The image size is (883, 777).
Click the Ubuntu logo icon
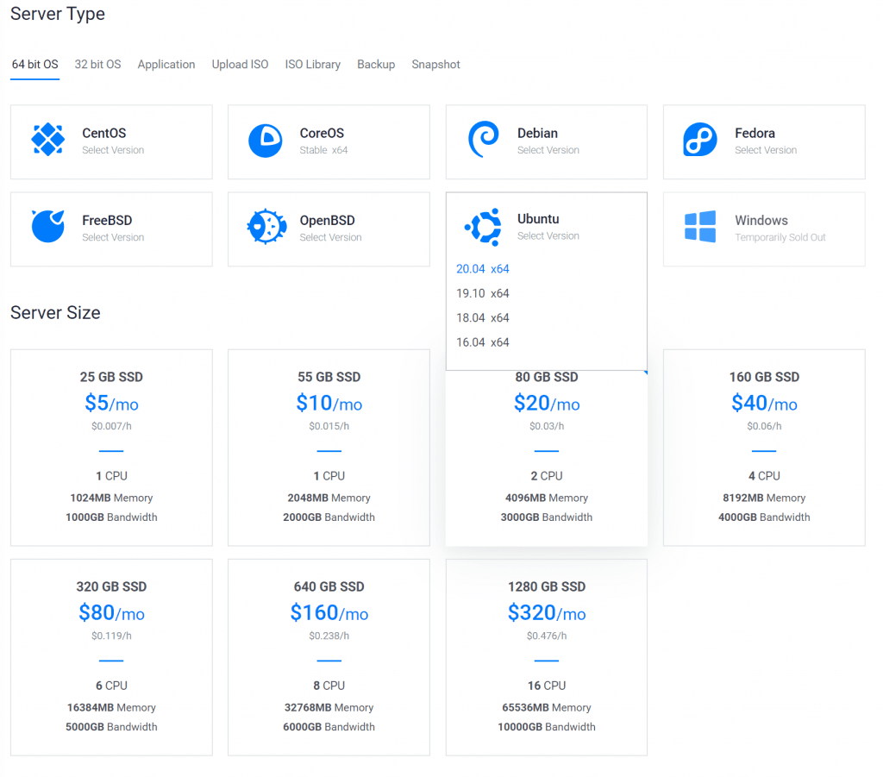coord(483,227)
